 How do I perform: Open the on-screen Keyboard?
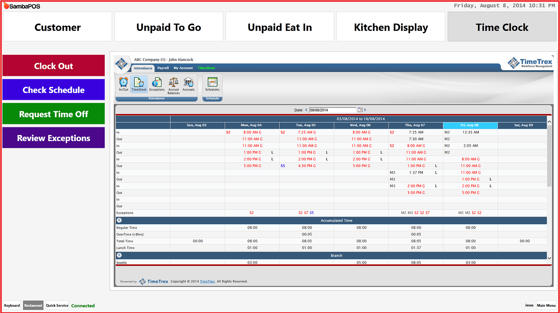(x=12, y=306)
